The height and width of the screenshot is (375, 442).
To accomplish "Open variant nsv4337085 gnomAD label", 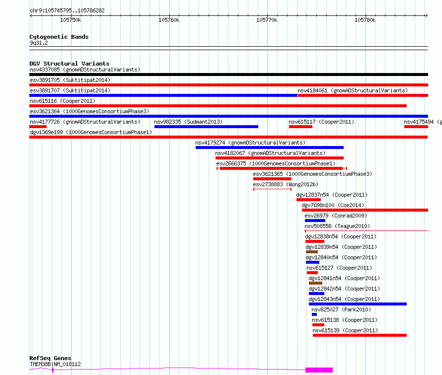I will click(85, 70).
